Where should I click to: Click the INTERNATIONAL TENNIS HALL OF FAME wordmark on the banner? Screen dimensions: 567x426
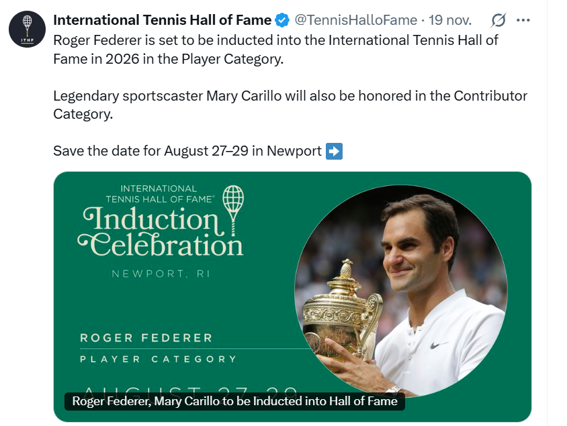160,194
